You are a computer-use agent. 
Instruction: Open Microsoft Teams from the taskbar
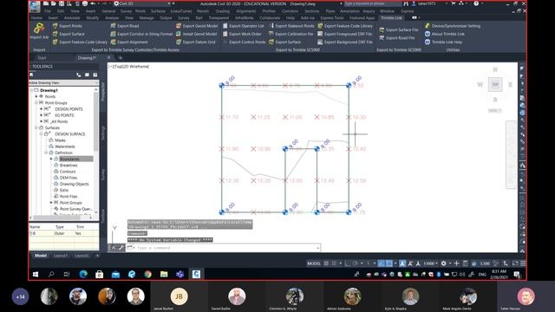pos(180,274)
